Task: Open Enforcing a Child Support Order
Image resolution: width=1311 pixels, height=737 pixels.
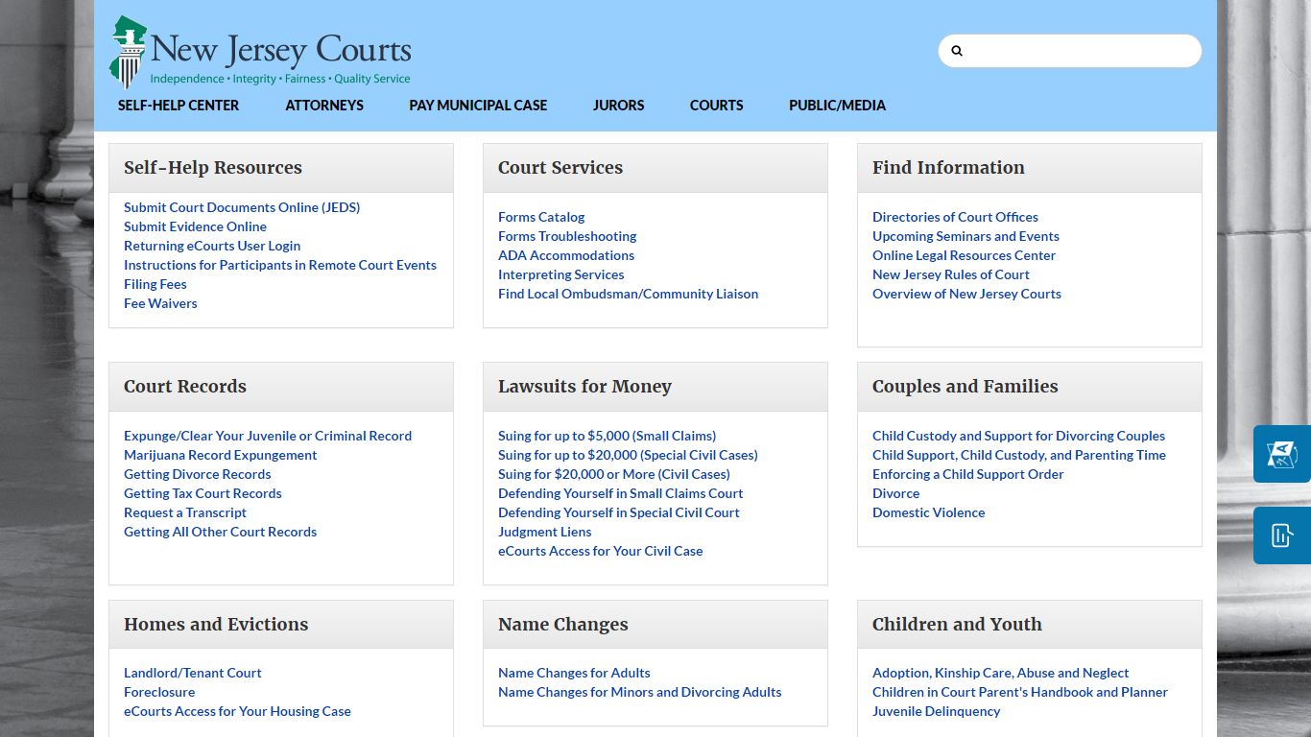Action: [967, 474]
